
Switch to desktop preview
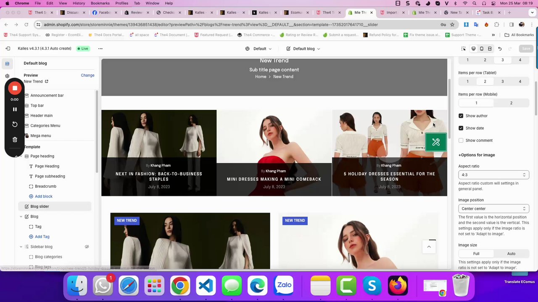[473, 49]
